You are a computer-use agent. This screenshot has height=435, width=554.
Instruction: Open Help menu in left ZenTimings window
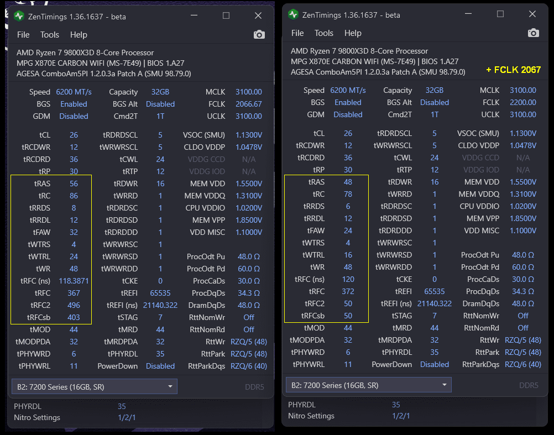pyautogui.click(x=79, y=35)
